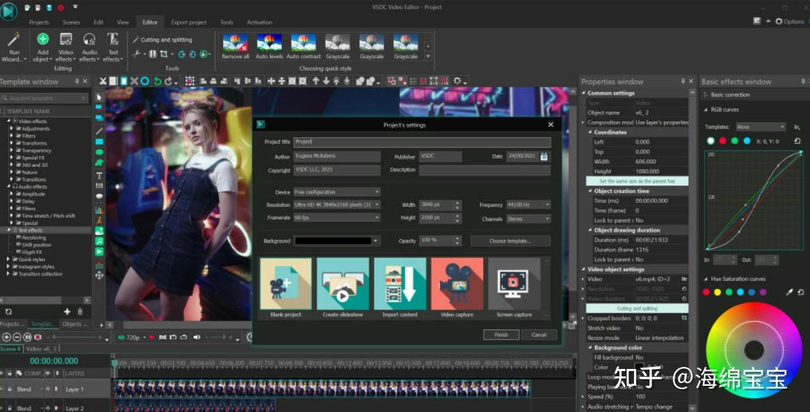Viewport: 810px width, 412px height.
Task: Select the Blank project option
Action: click(x=285, y=288)
